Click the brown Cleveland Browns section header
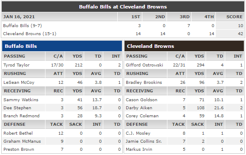Image resolution: width=246 pixels, height=155 pixels. [x=184, y=46]
